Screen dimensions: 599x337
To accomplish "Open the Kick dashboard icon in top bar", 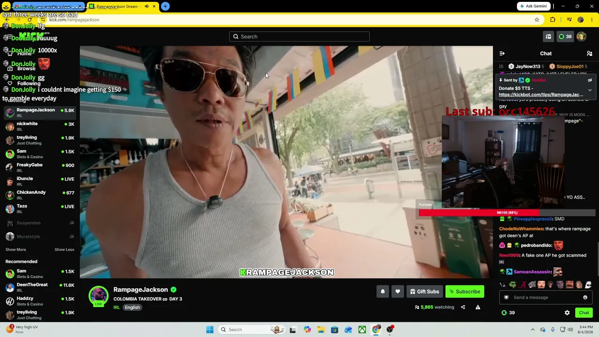I will pyautogui.click(x=548, y=37).
